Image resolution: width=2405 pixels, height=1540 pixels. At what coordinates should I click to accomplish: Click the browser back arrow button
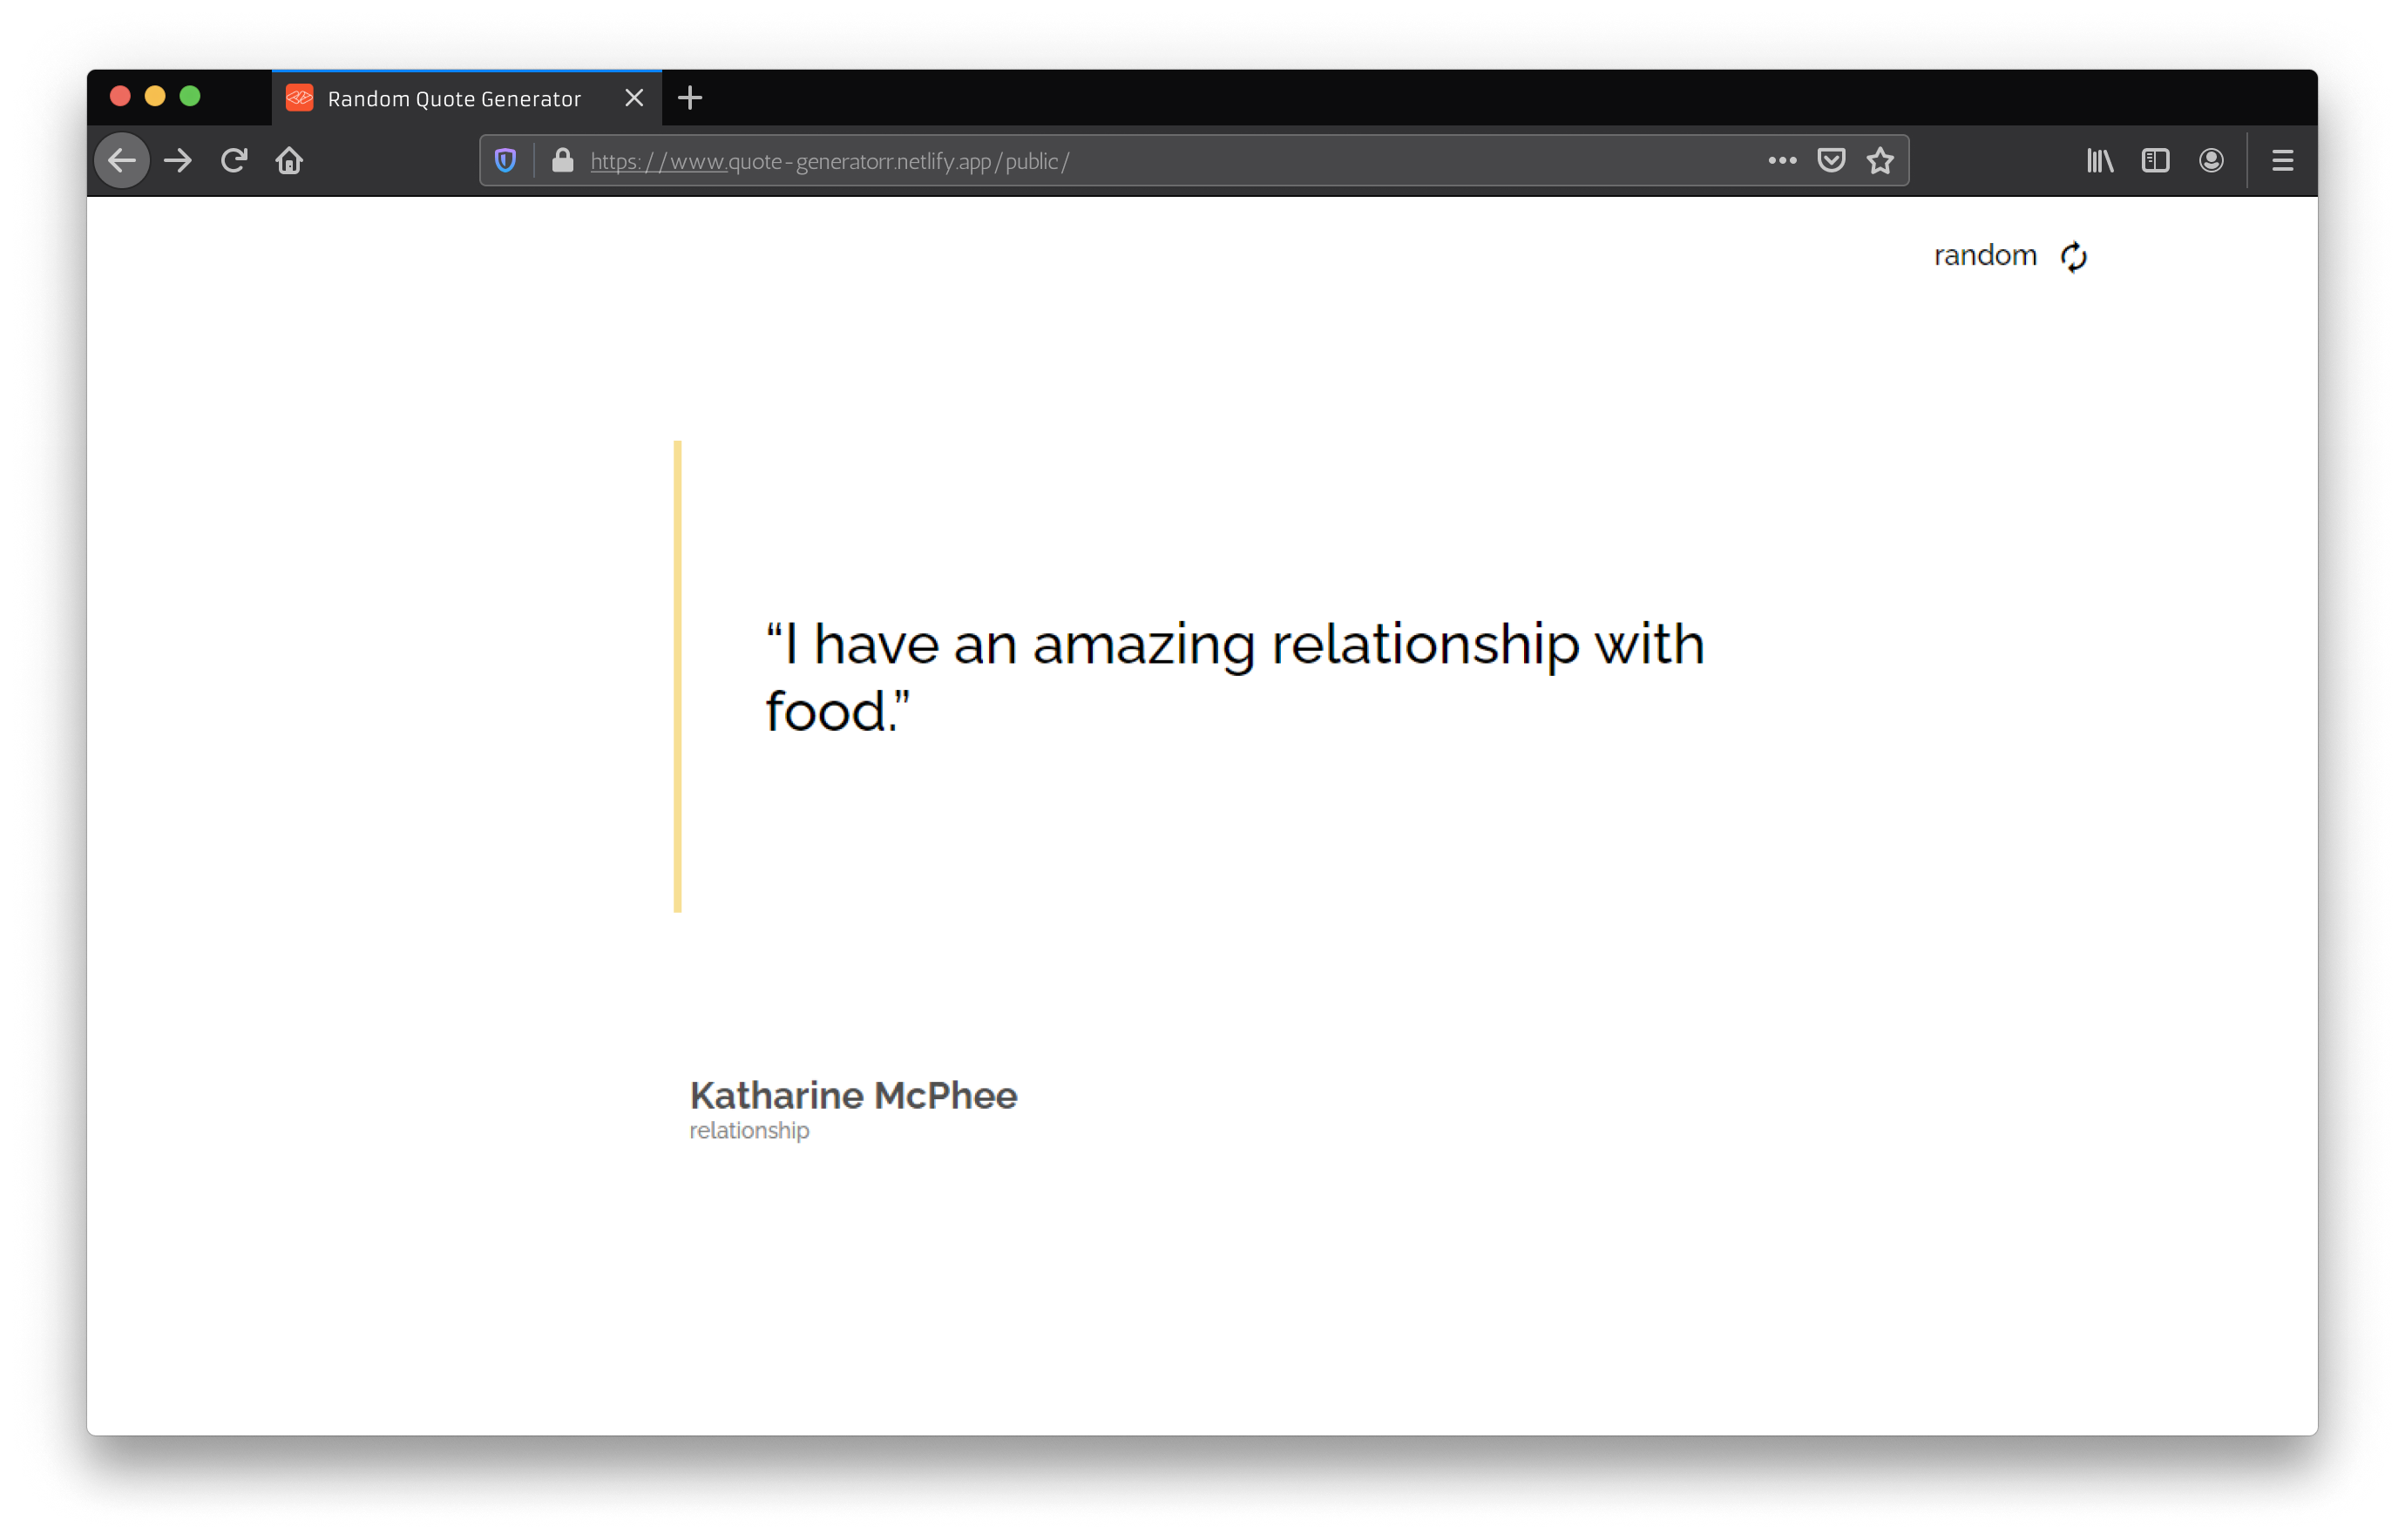[122, 160]
